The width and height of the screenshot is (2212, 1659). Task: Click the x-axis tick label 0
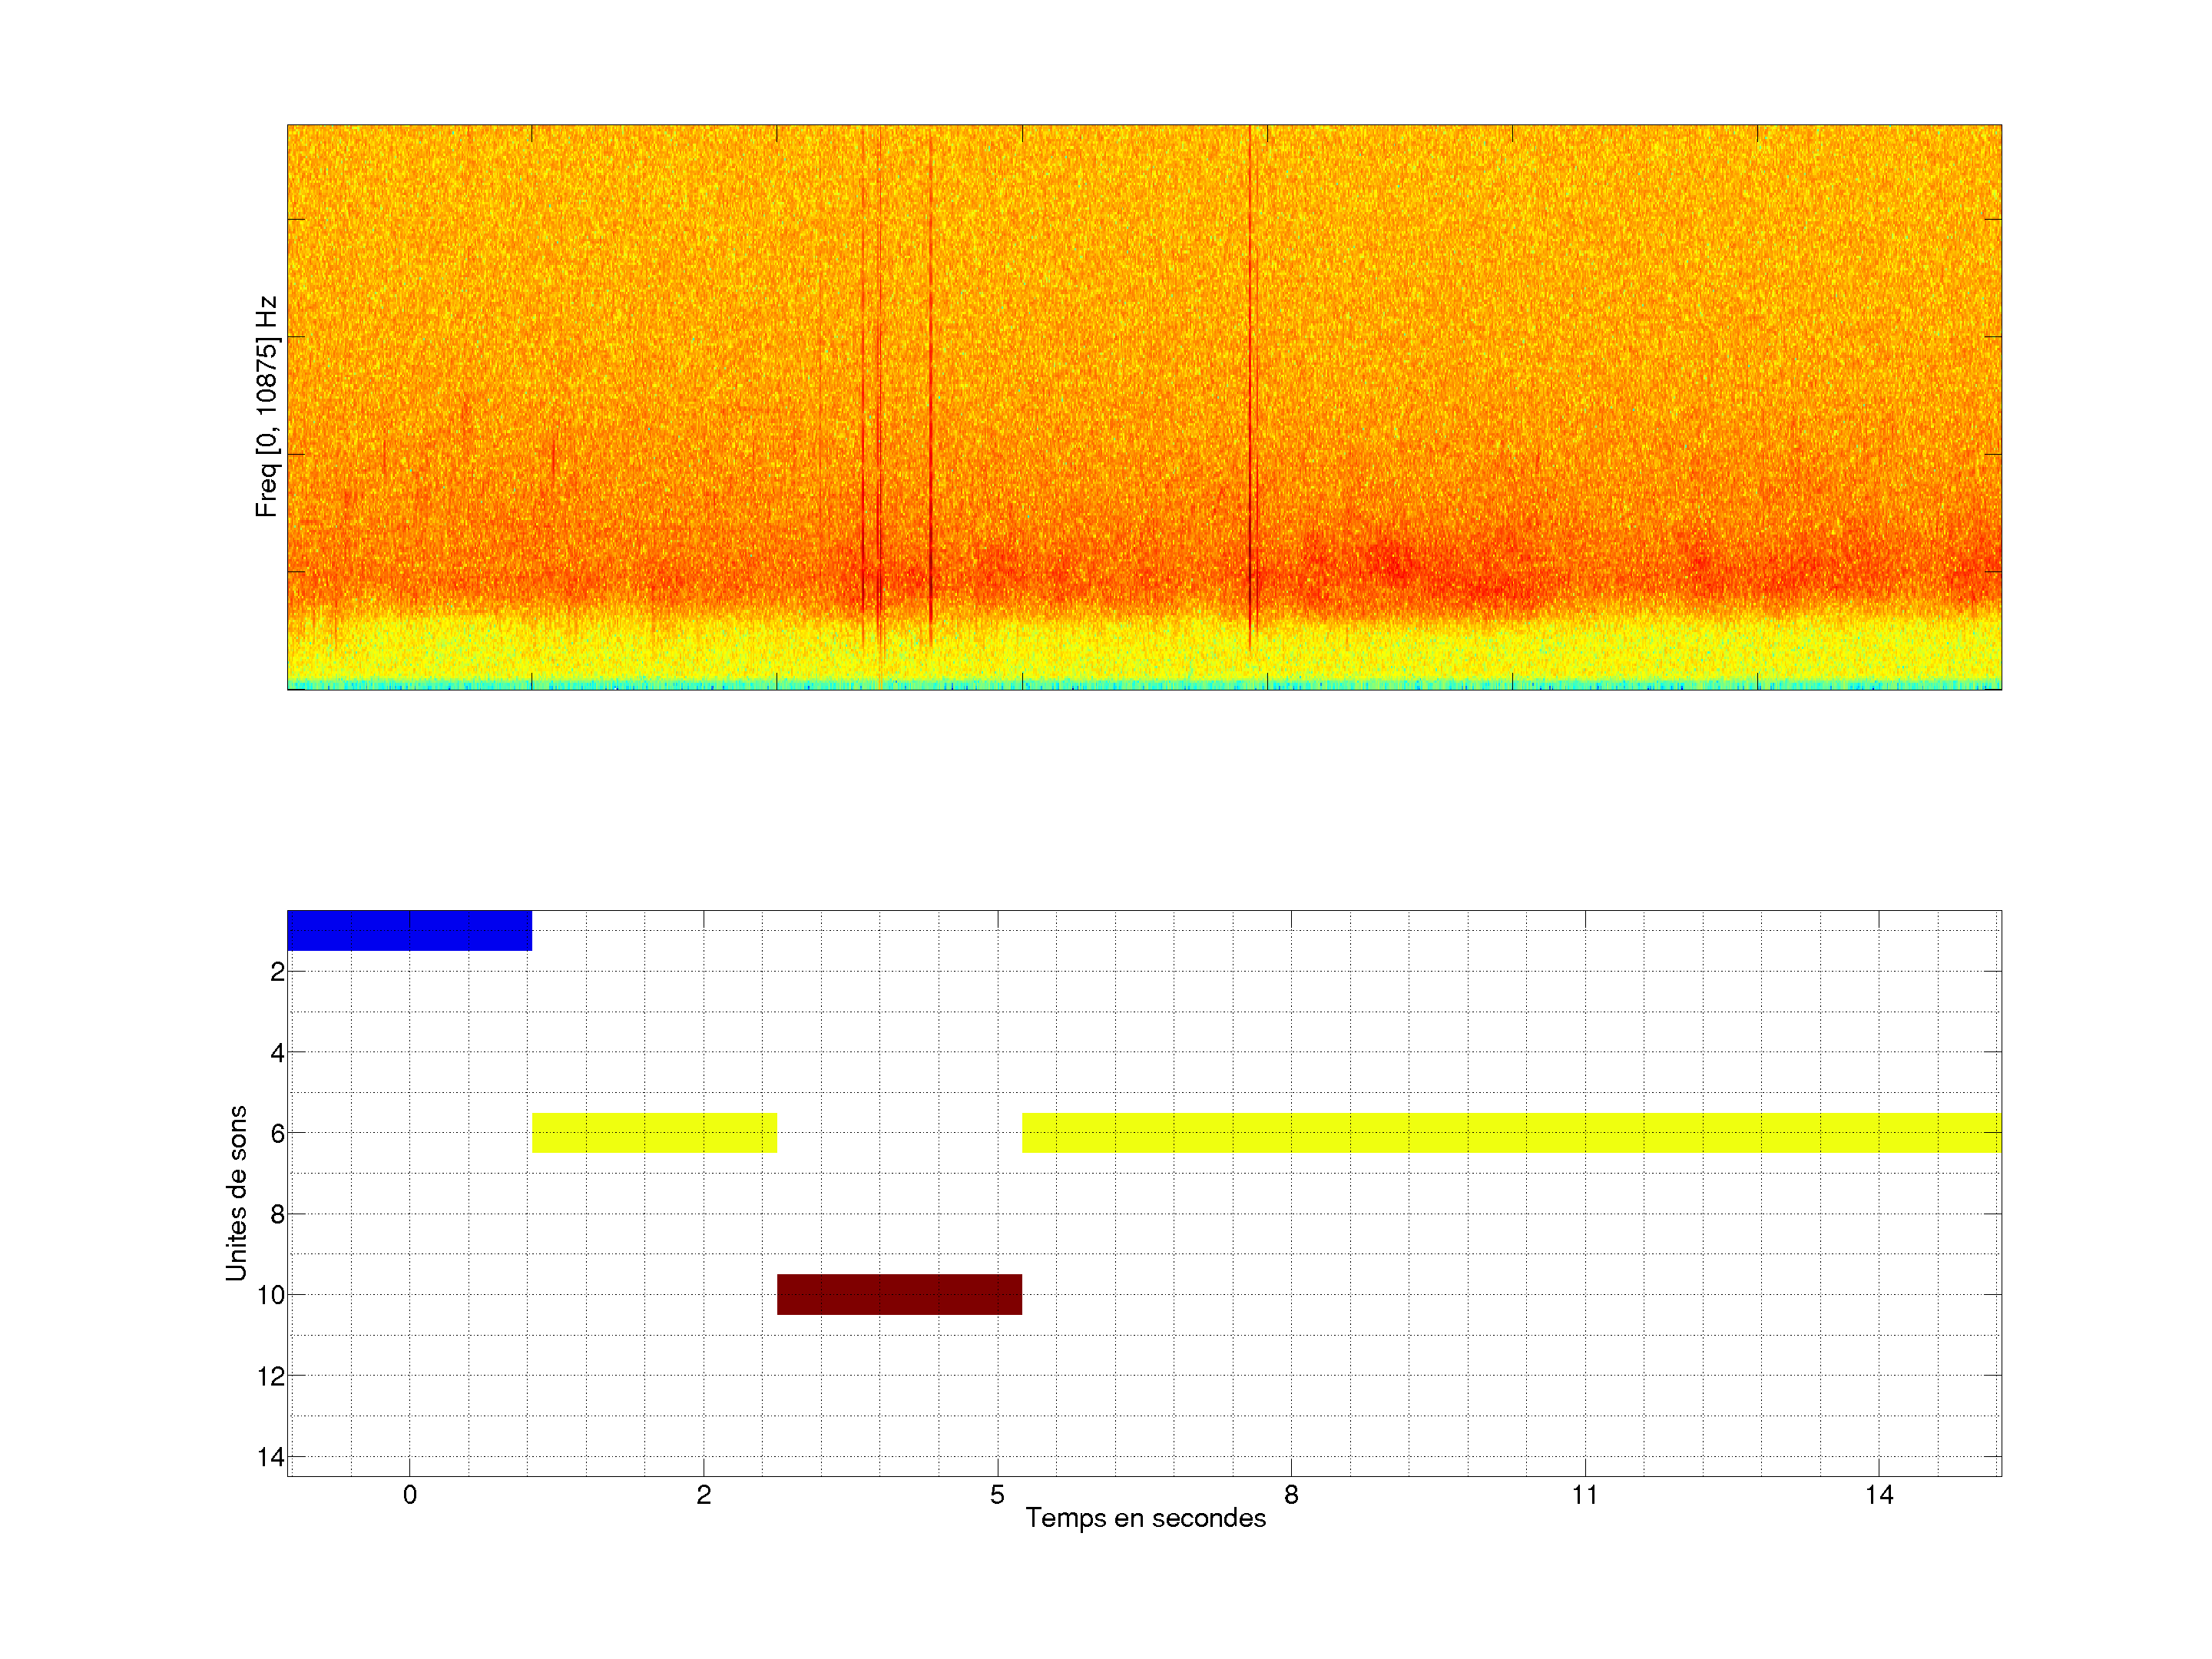coord(409,1495)
